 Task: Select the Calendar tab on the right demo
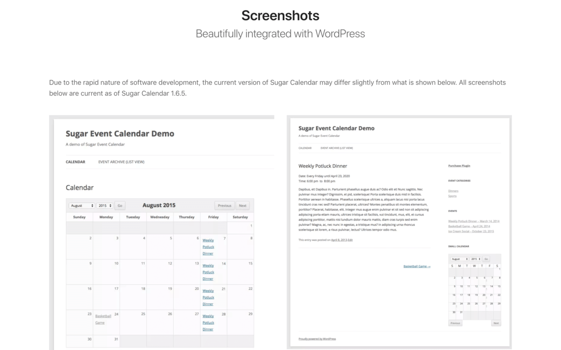tap(305, 148)
